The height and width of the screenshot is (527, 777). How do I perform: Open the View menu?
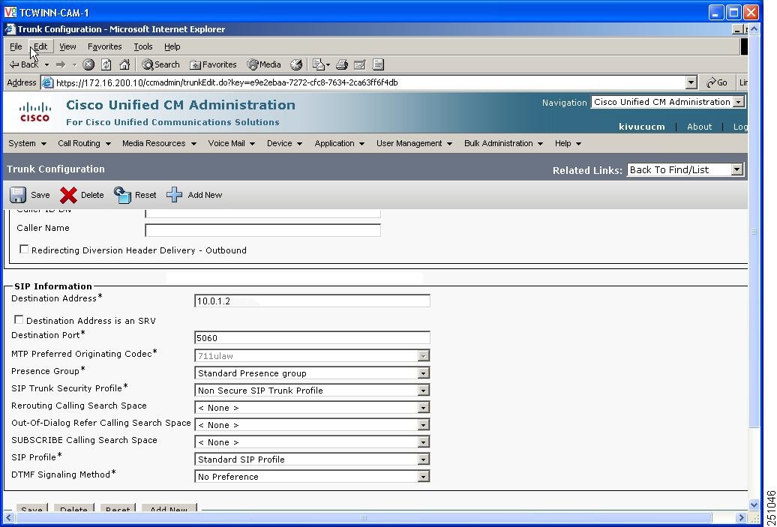pos(67,46)
